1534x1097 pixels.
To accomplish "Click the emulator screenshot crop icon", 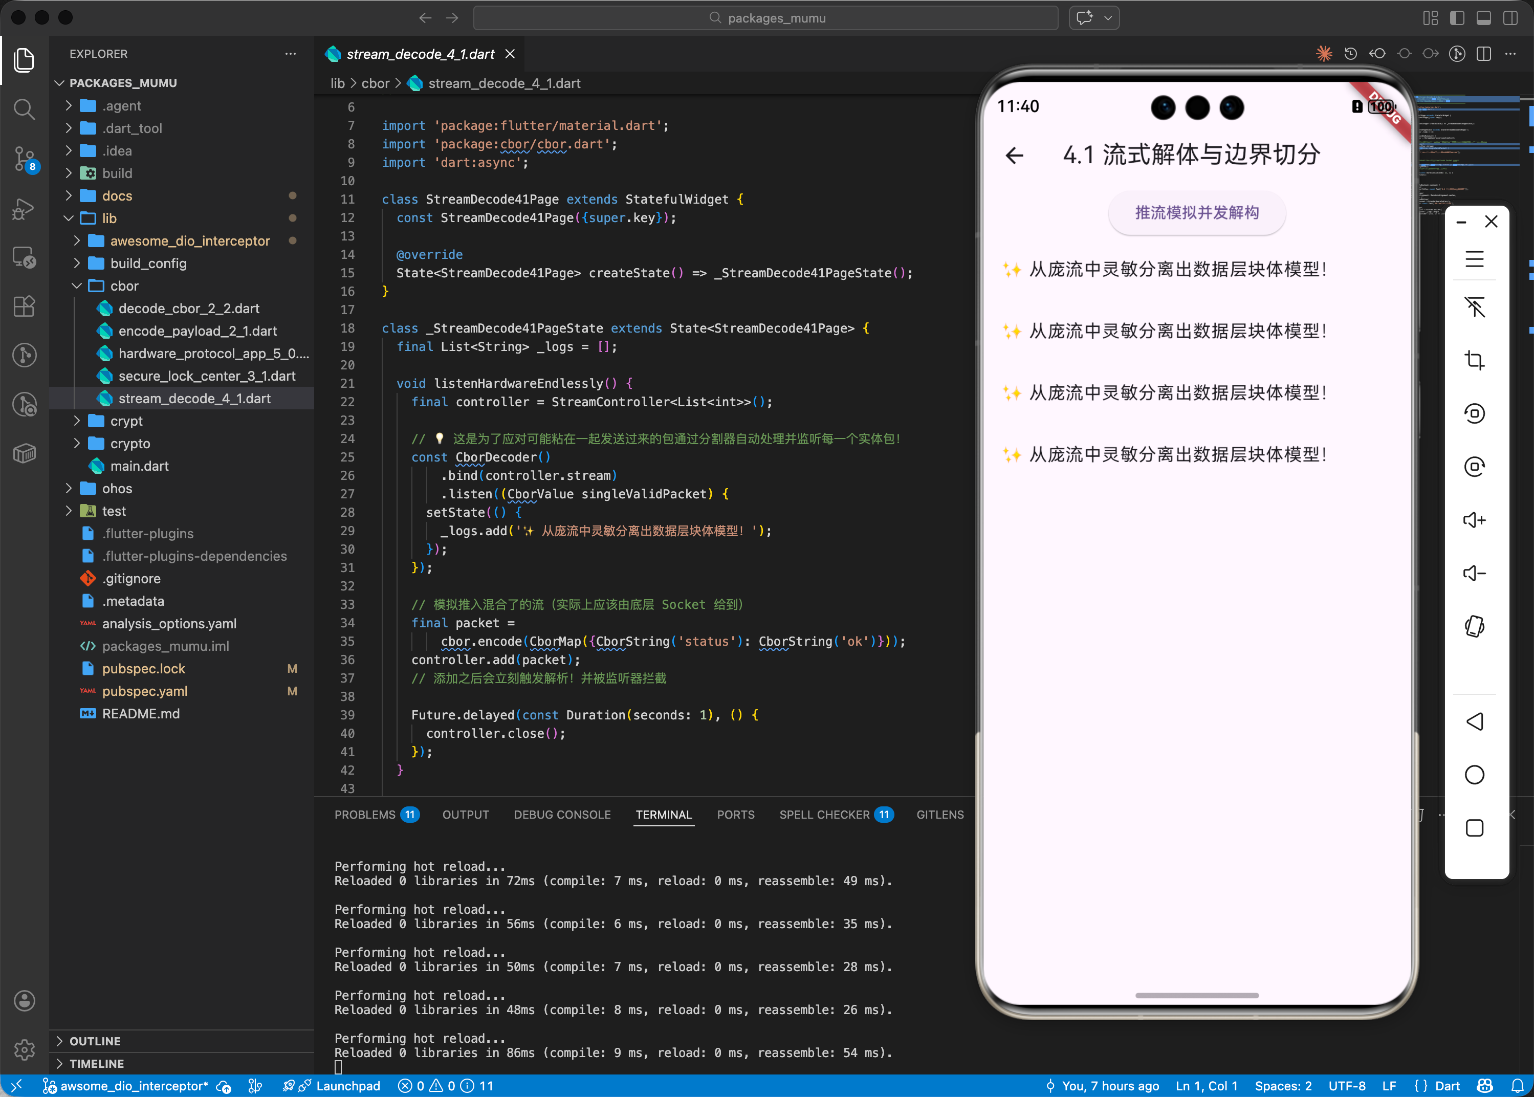I will coord(1474,360).
